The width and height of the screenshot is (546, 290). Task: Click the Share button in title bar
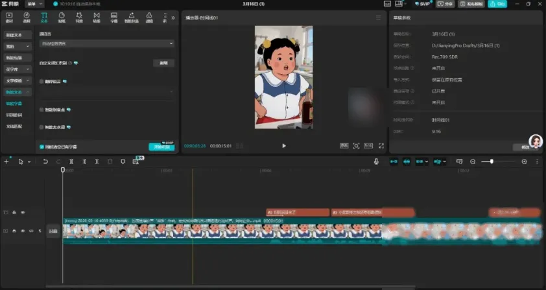click(445, 4)
